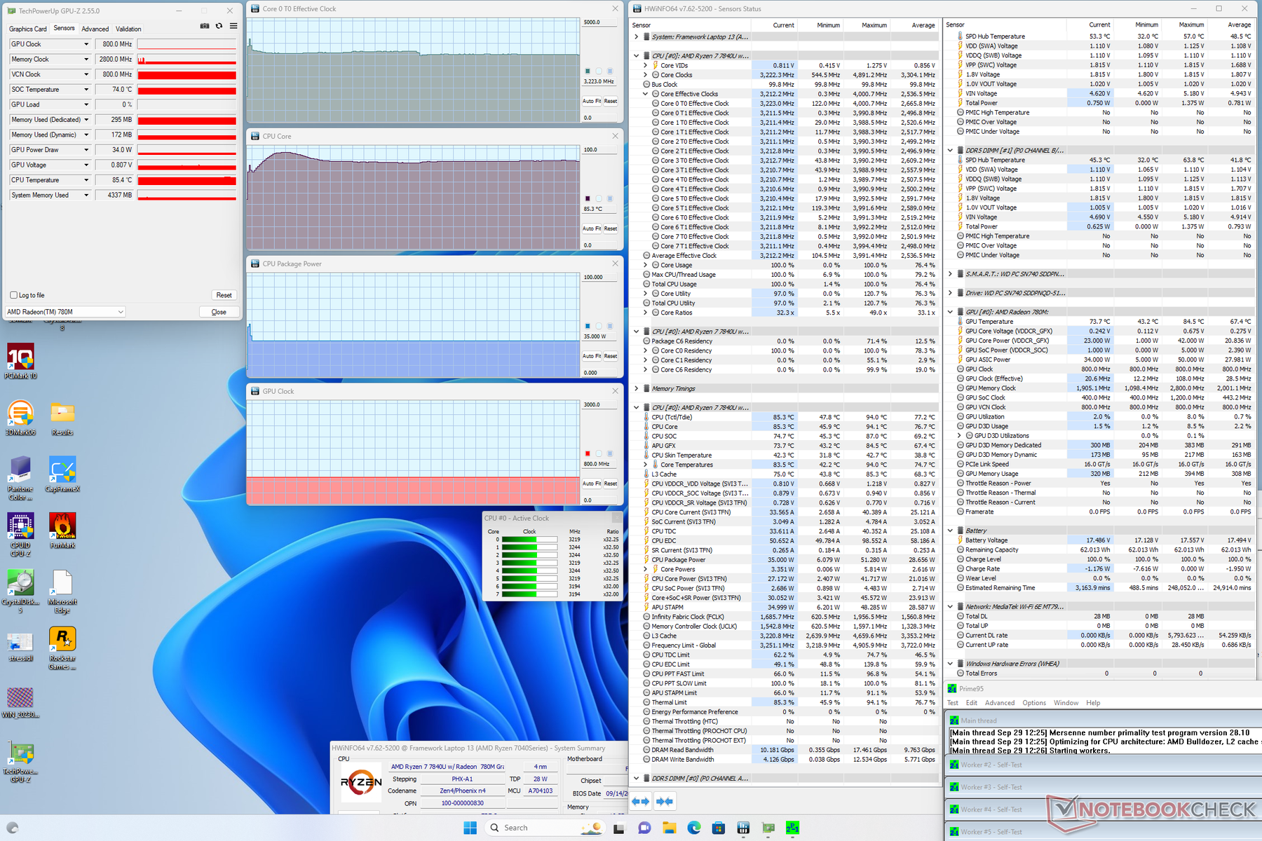Open the Advanced tab in GPU-Z
The width and height of the screenshot is (1262, 841).
pos(95,29)
